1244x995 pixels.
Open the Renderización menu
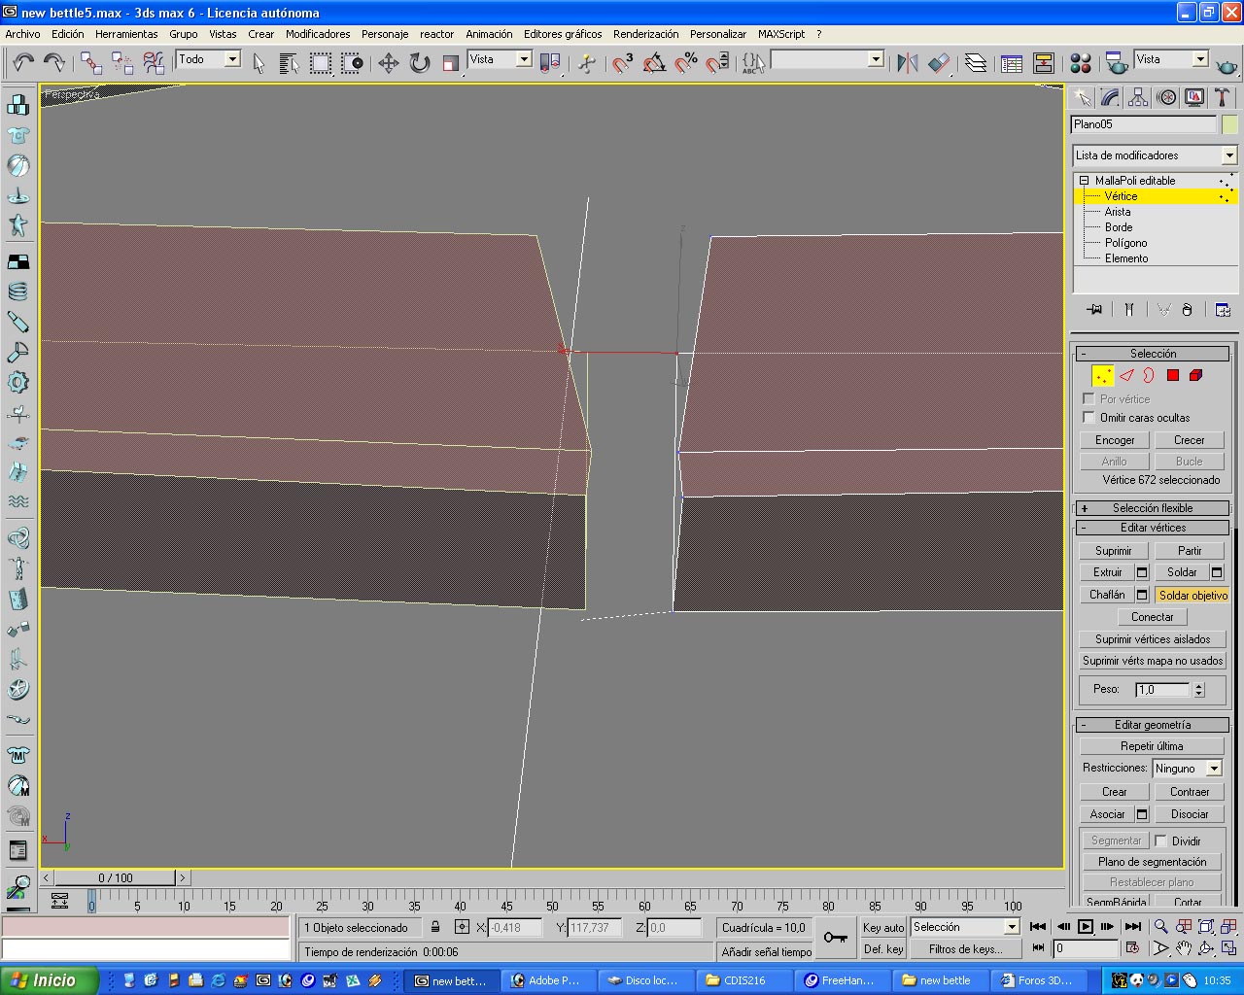click(x=646, y=34)
